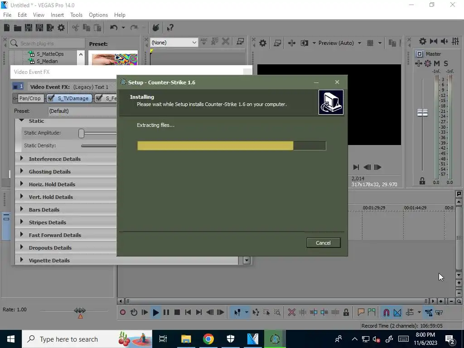This screenshot has width=464, height=348.
Task: Open the Project Properties gear in the main toolbar
Action: click(61, 28)
